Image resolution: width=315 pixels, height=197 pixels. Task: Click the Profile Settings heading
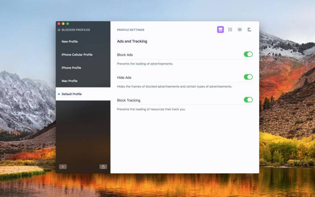131,30
